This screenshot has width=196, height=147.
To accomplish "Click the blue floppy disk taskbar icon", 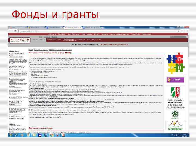I will 40,135.
